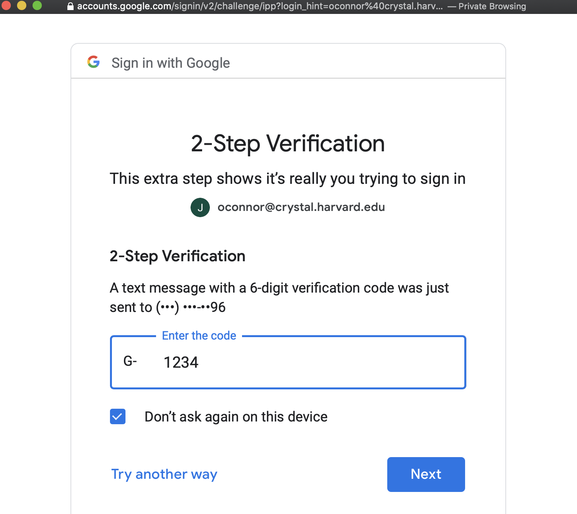Close the browser window with red button
The width and height of the screenshot is (577, 514).
click(6, 5)
